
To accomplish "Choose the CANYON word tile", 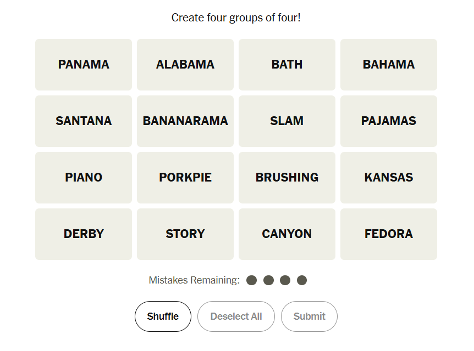I will 287,234.
